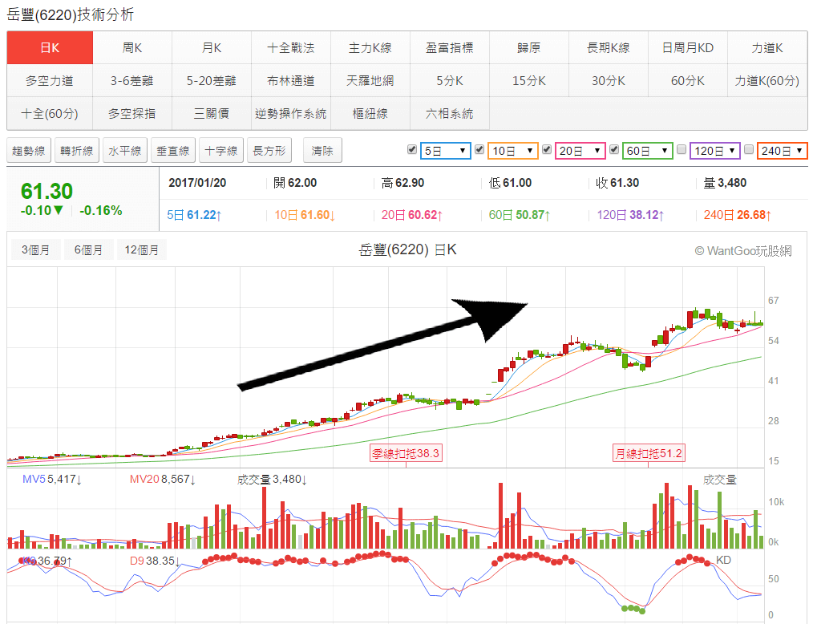Open the 10日 period dropdown
The height and width of the screenshot is (624, 813).
coord(512,150)
